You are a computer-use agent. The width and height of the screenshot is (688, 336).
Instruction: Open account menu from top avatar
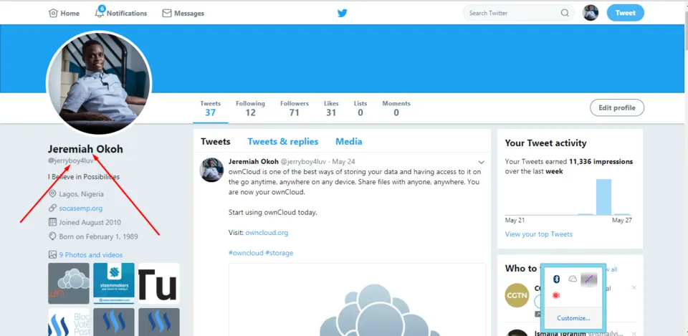tap(591, 13)
